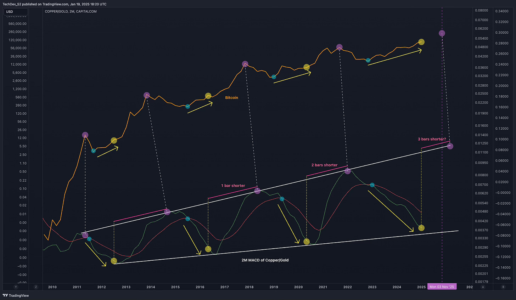Screen dimensions: 516x300
Task: Click the '2 bars shorter' pink trendline label
Action: click(x=324, y=165)
